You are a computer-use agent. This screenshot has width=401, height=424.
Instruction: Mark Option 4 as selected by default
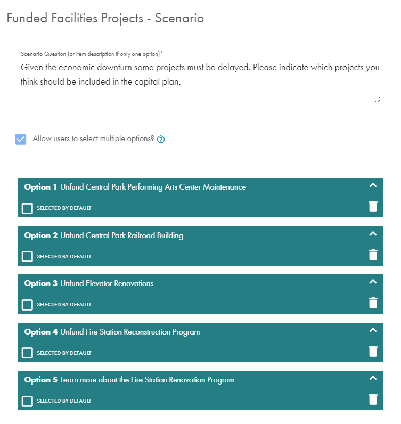[x=27, y=353]
